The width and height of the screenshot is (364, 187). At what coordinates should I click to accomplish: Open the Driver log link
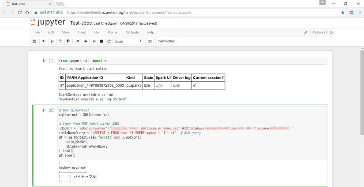pos(176,85)
